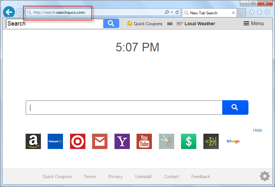Open the Feedback footer link
This screenshot has width=275, height=187.
pyautogui.click(x=200, y=176)
